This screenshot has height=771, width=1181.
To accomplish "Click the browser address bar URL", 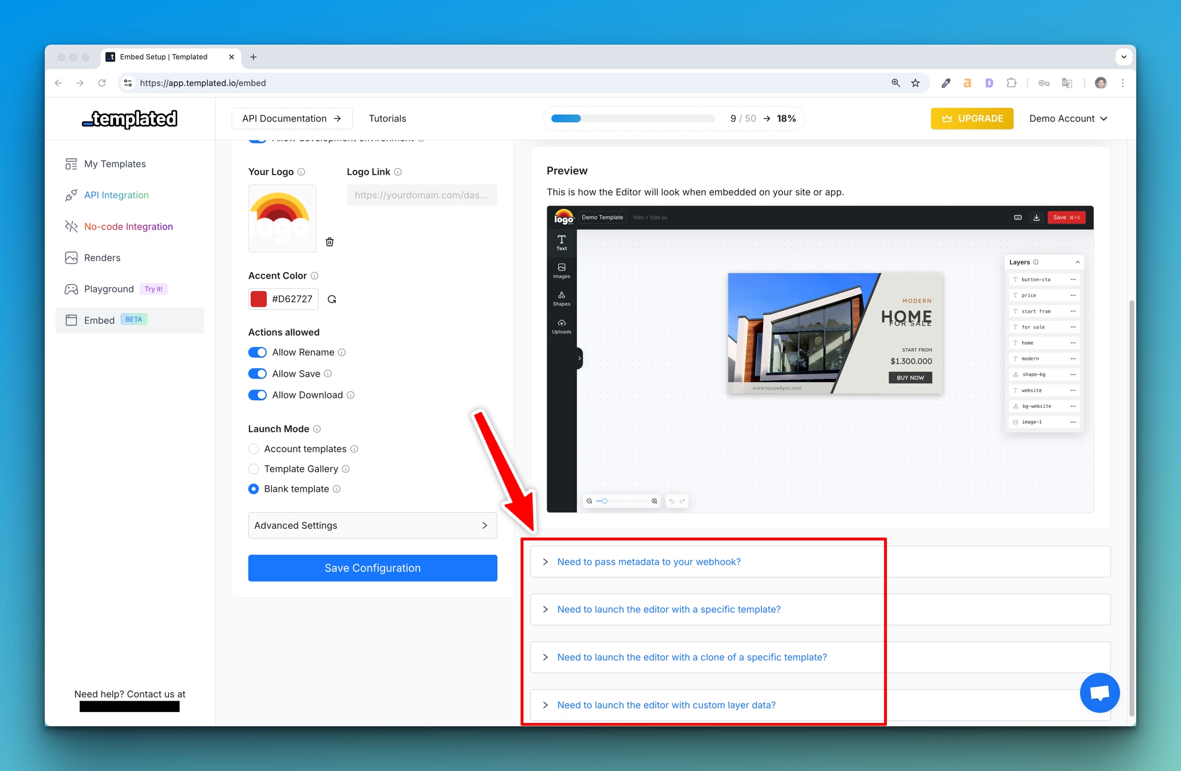I will 203,83.
